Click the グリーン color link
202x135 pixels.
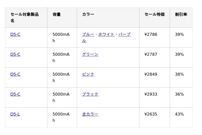click(90, 55)
